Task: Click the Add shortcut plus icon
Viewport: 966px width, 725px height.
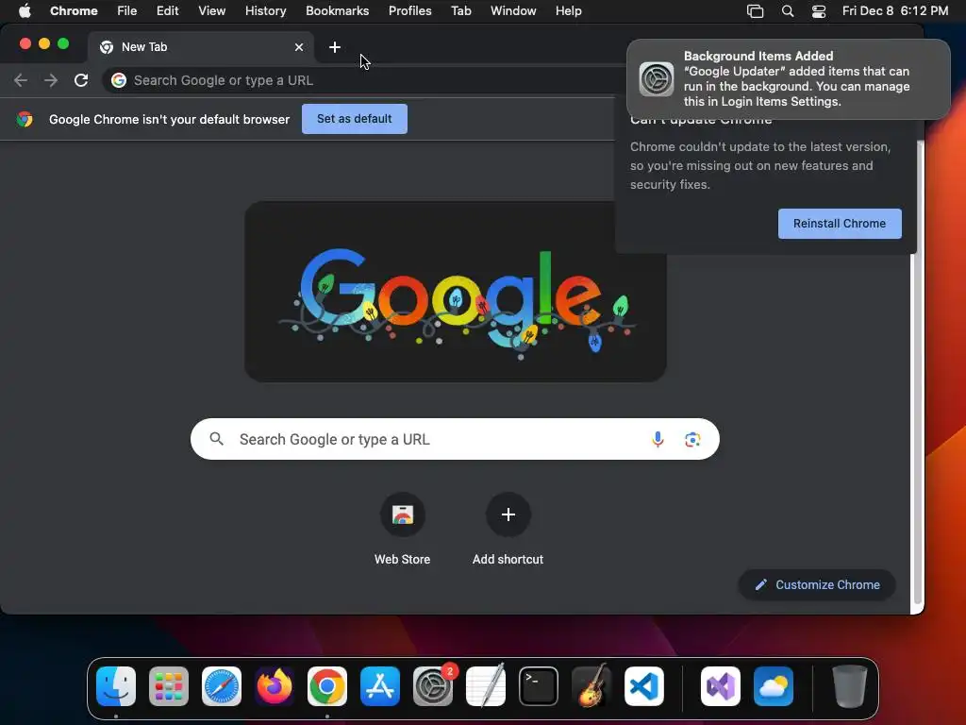Action: point(508,514)
